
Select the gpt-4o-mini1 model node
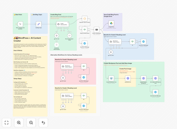pos(111,52)
